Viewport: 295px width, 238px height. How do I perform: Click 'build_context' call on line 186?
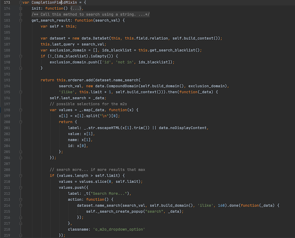(199, 38)
